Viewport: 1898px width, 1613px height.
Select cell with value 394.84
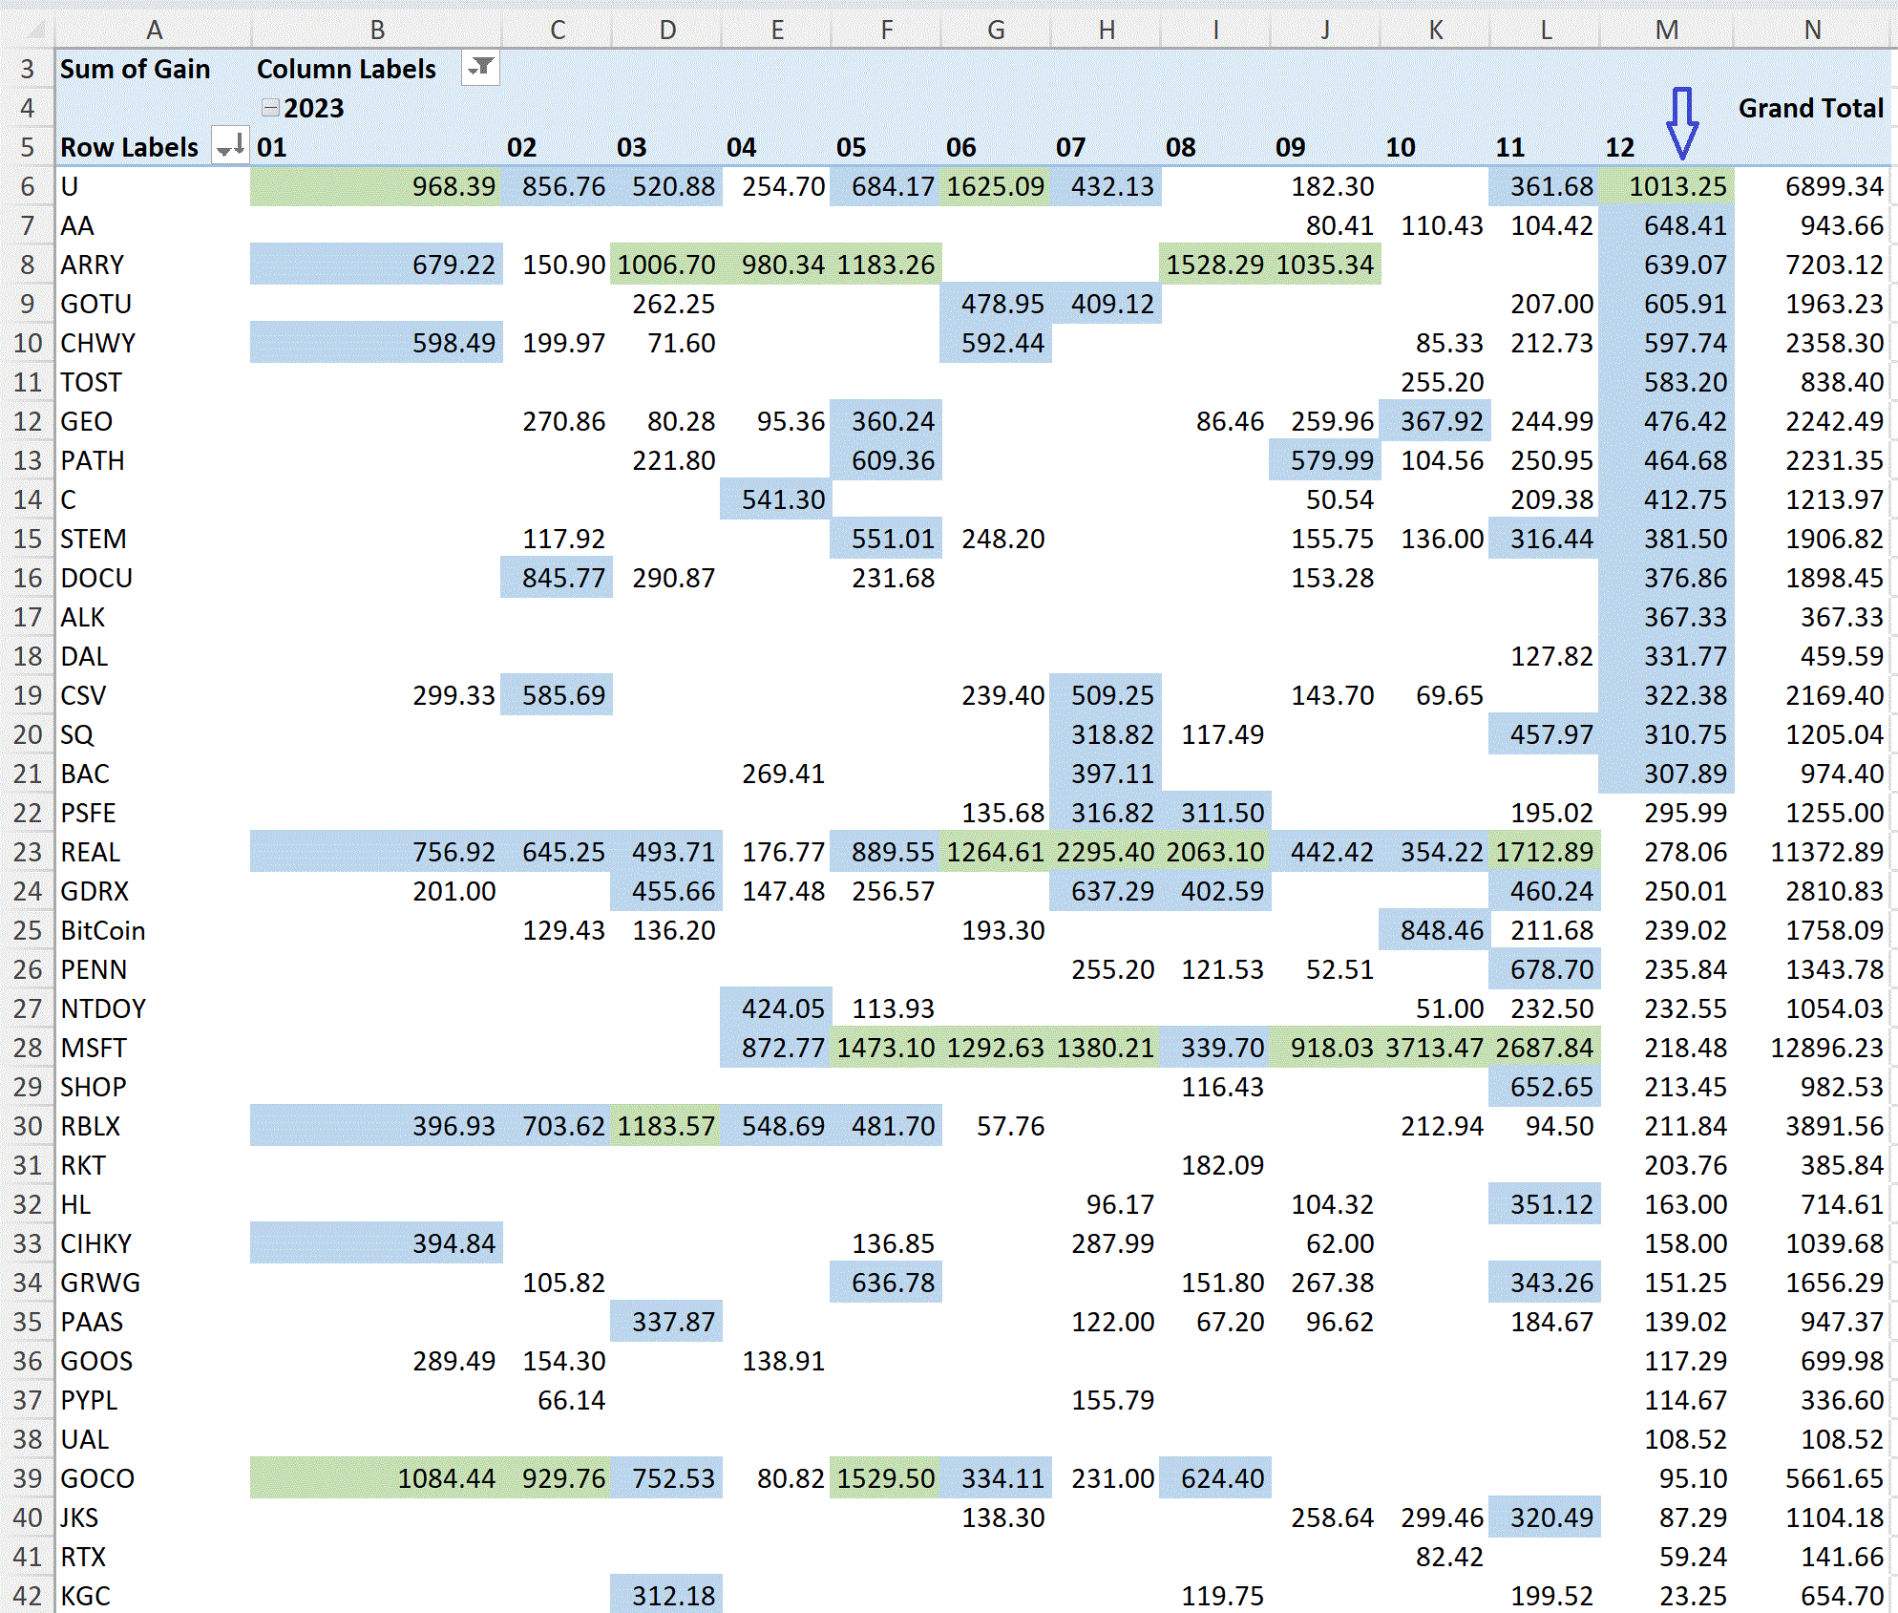tap(376, 1243)
